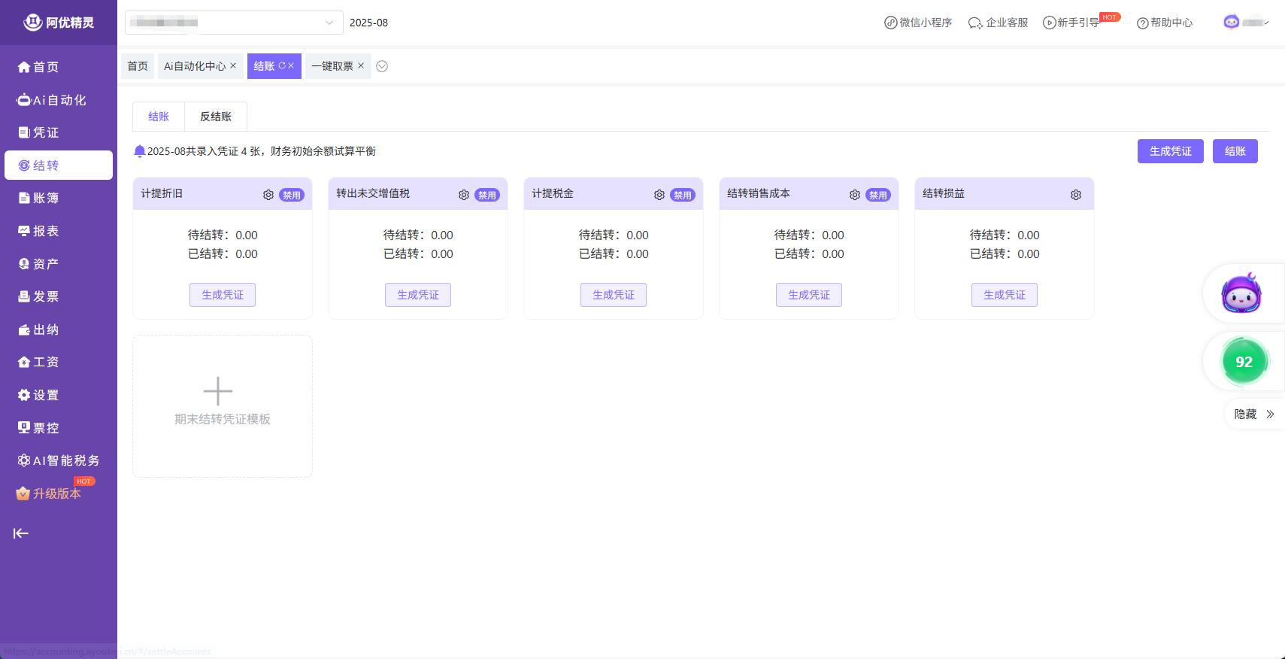Open the robot mascot assistant
Screen dimensions: 1285x659
tap(1241, 293)
